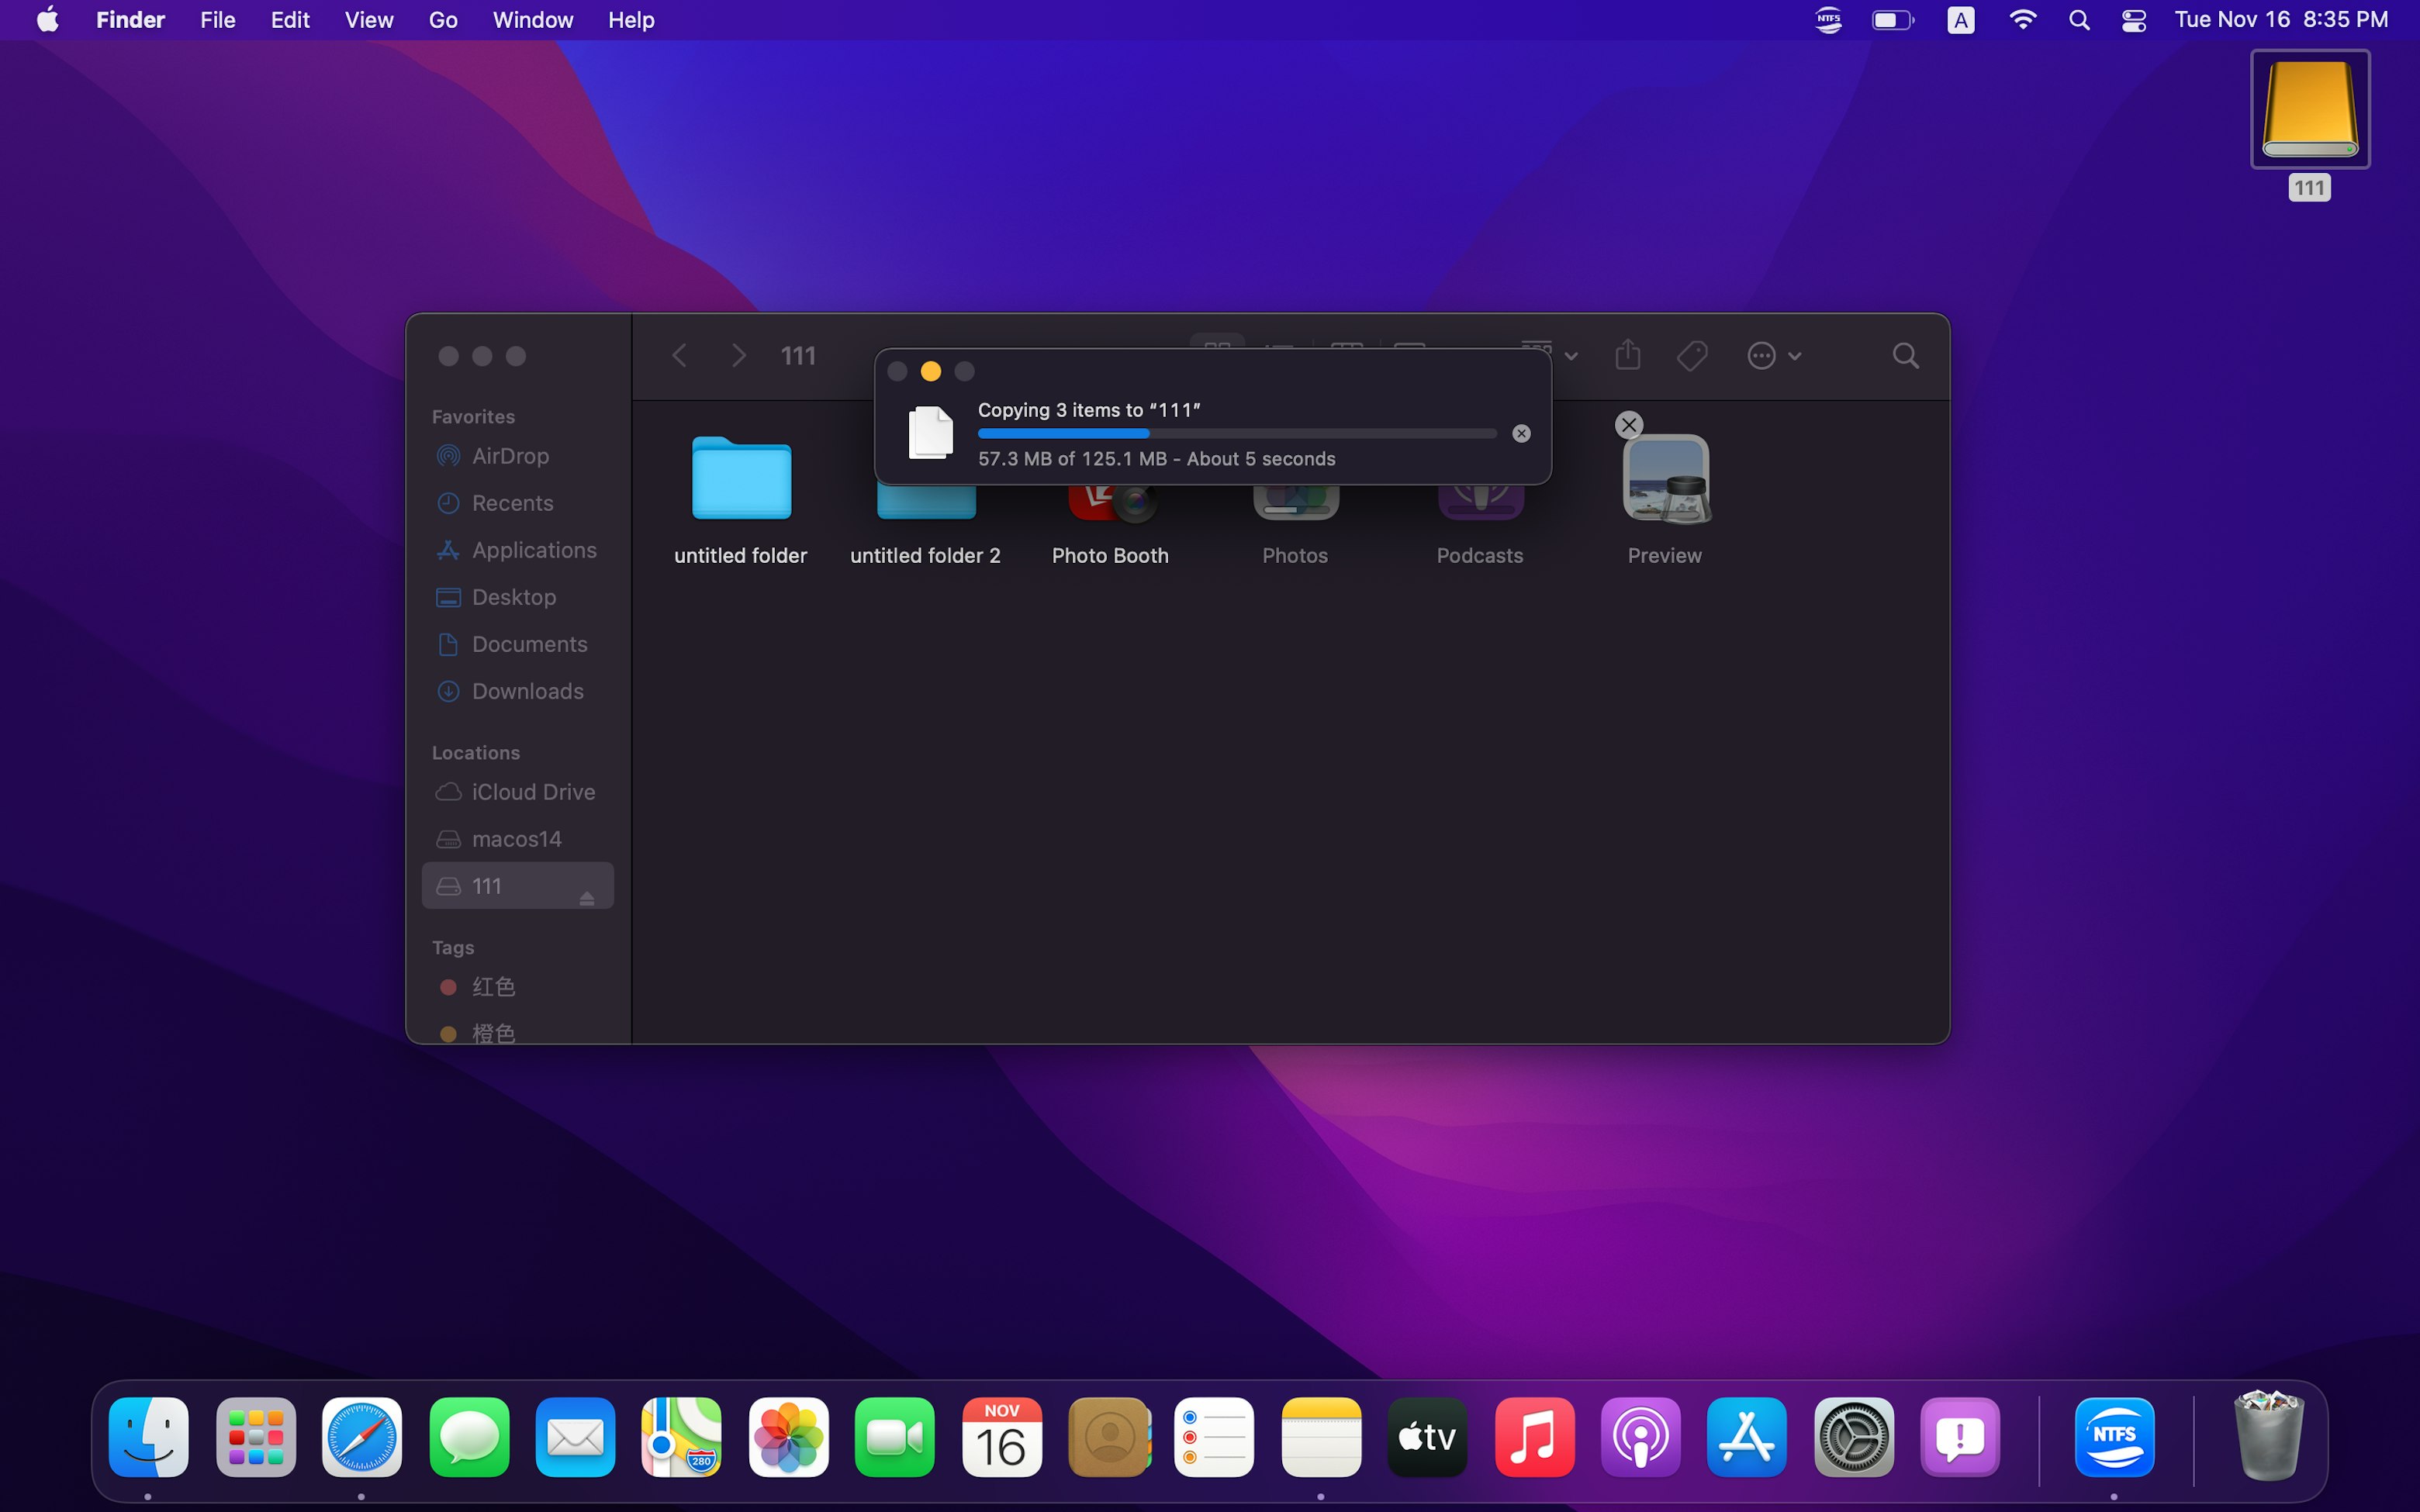Viewport: 2420px width, 1512px height.
Task: Click the Share icon in the toolbar
Action: tap(1627, 355)
